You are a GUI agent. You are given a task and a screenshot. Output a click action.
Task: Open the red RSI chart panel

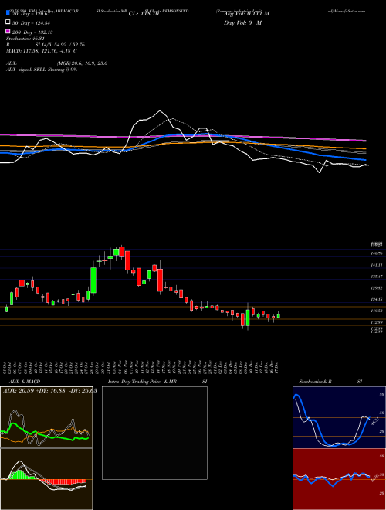click(339, 479)
